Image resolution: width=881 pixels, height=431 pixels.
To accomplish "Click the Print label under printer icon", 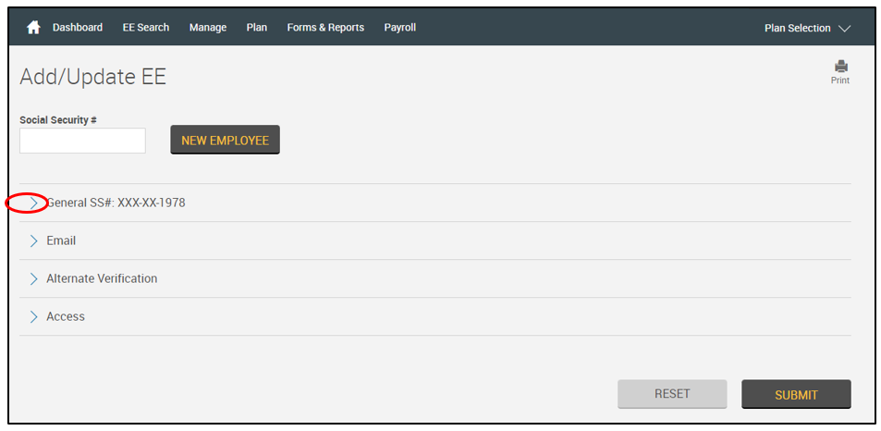I will pyautogui.click(x=840, y=80).
